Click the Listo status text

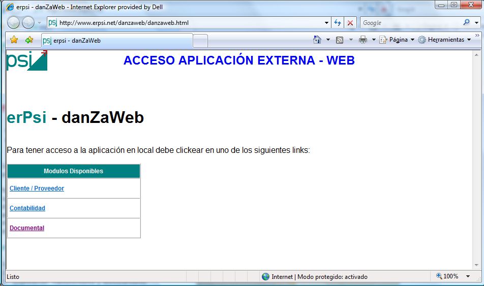coord(13,277)
